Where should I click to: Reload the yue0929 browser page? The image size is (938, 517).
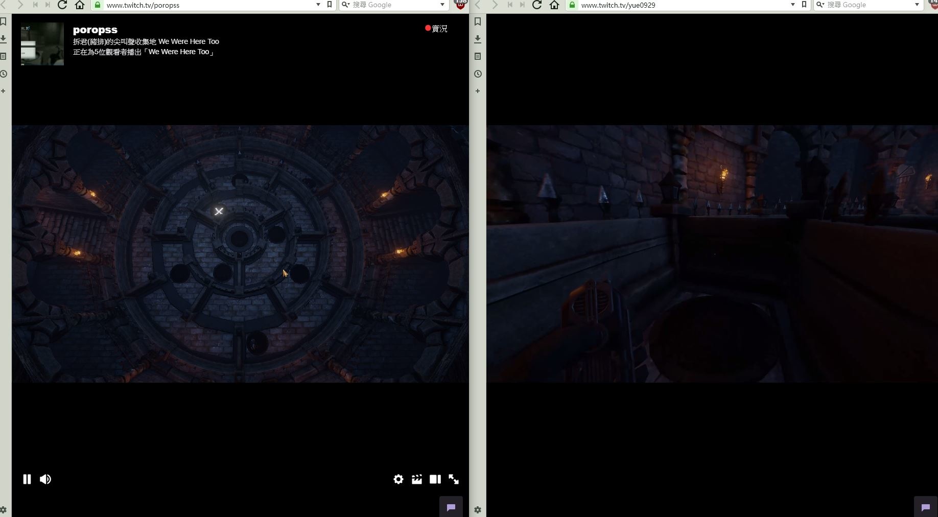coord(537,5)
